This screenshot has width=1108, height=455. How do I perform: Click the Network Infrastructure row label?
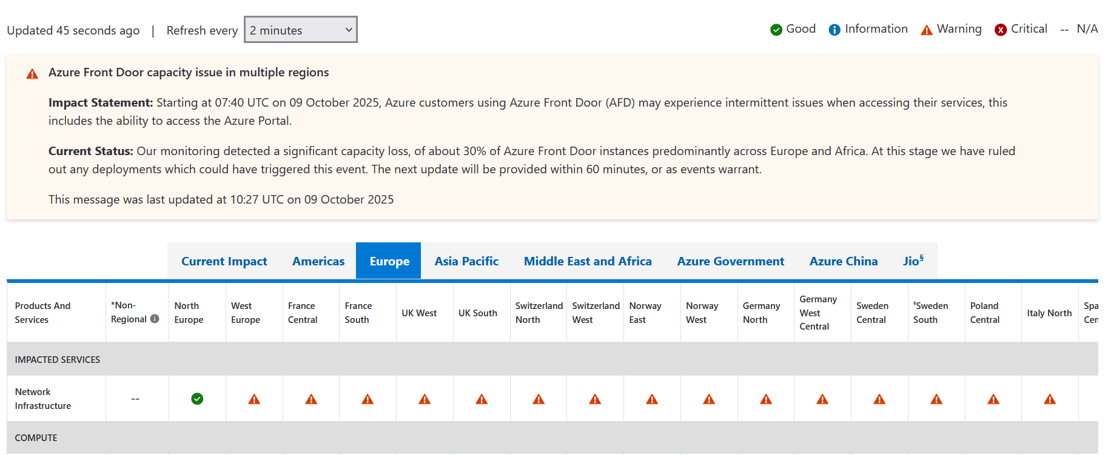pyautogui.click(x=42, y=399)
